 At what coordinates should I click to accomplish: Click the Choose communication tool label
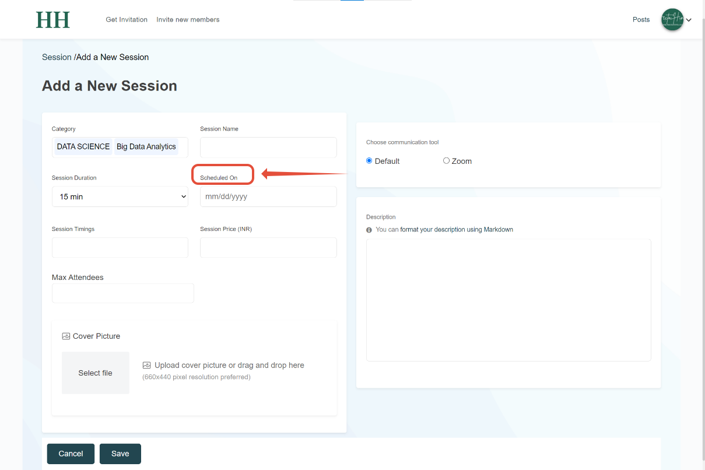pos(402,142)
